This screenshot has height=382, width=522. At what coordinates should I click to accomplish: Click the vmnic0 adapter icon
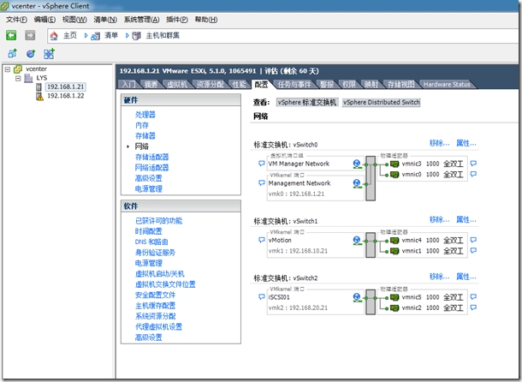coord(394,175)
